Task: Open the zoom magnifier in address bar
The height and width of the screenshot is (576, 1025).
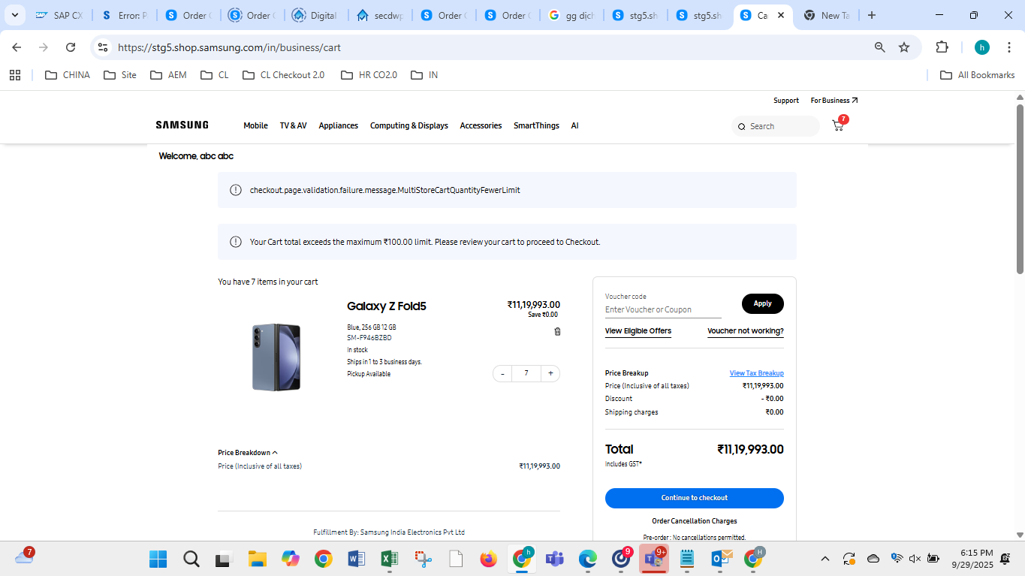Action: pos(880,47)
